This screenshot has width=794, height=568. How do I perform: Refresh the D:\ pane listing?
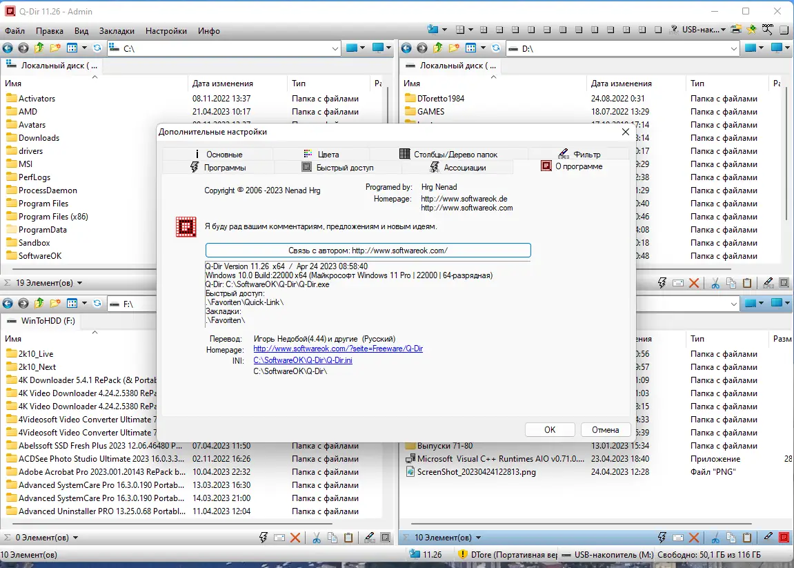(x=496, y=48)
